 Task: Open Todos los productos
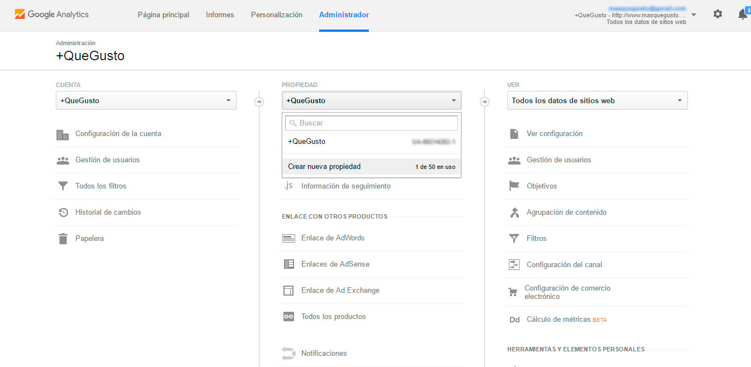[334, 317]
